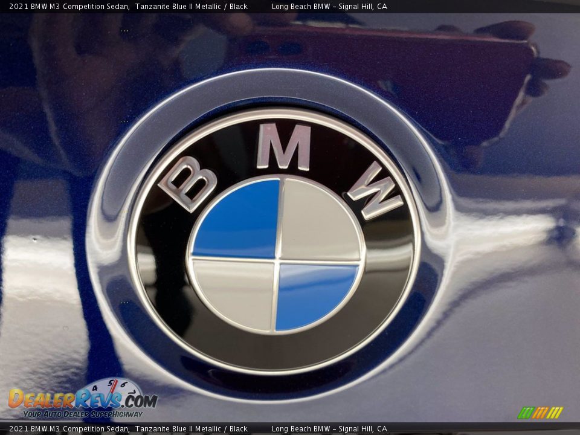Click 'Long Beach BMW – Signal Hill, CA' in bottom caption
Image resolution: width=580 pixels, height=435 pixels.
click(x=329, y=429)
